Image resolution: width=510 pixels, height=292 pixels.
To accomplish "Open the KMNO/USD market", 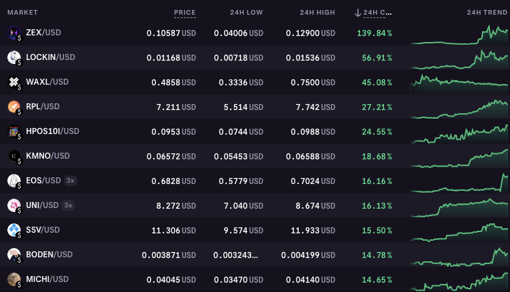I will 48,156.
